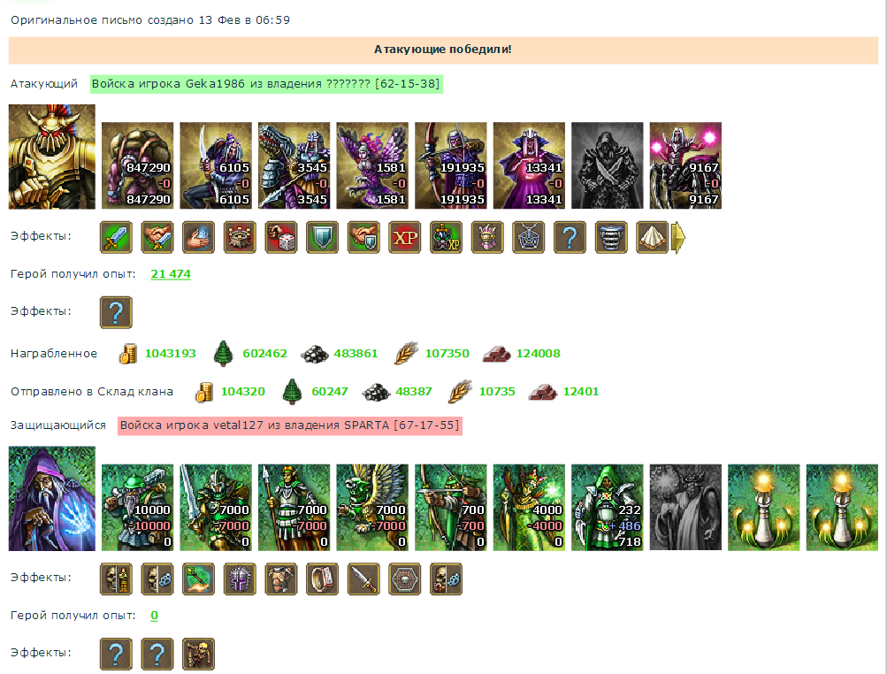
Task: Click the red XP effect icon
Action: click(x=405, y=237)
